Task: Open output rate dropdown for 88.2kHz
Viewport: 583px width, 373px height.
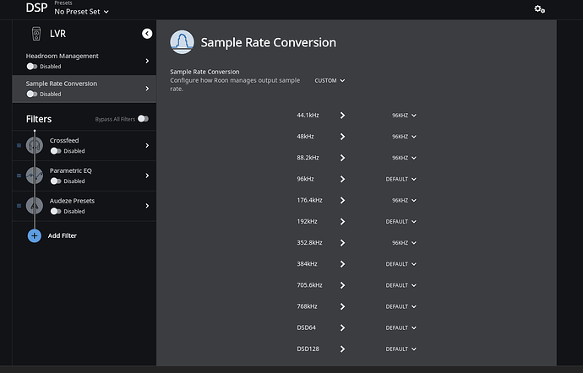Action: tap(404, 158)
